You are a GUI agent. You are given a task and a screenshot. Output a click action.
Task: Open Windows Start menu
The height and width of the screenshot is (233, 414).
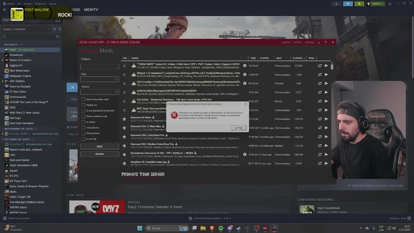pos(140,228)
